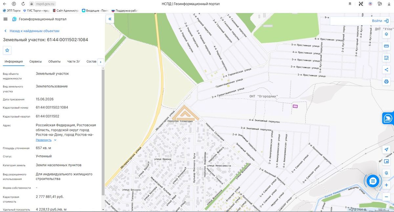The image size is (394, 212).
Task: Zoom in the map with plus
Action: (386, 185)
